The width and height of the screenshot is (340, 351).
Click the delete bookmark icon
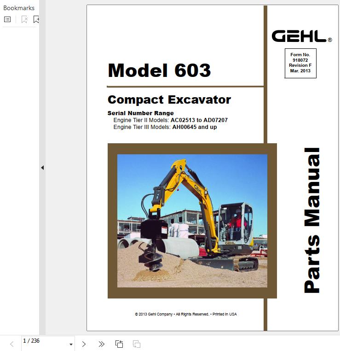(24, 19)
